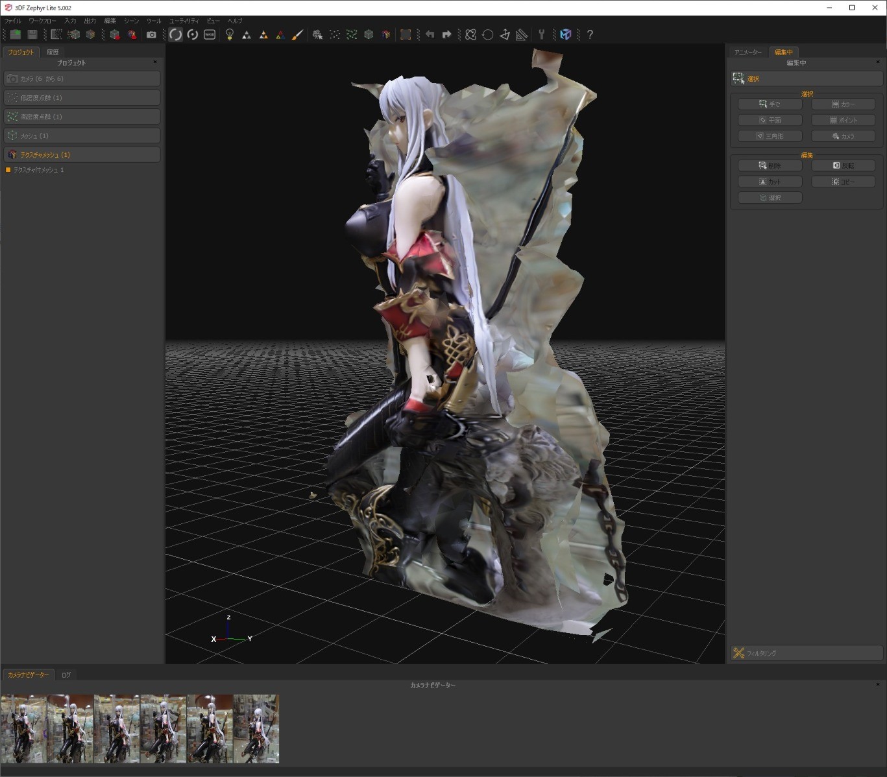Switch to the アニメーター tab
This screenshot has height=777, width=887.
pyautogui.click(x=748, y=52)
